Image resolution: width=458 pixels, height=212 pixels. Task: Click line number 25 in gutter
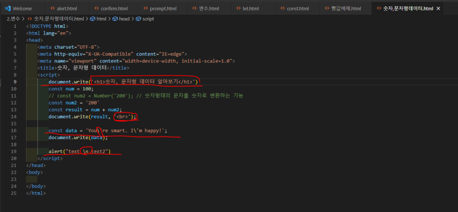click(x=14, y=193)
